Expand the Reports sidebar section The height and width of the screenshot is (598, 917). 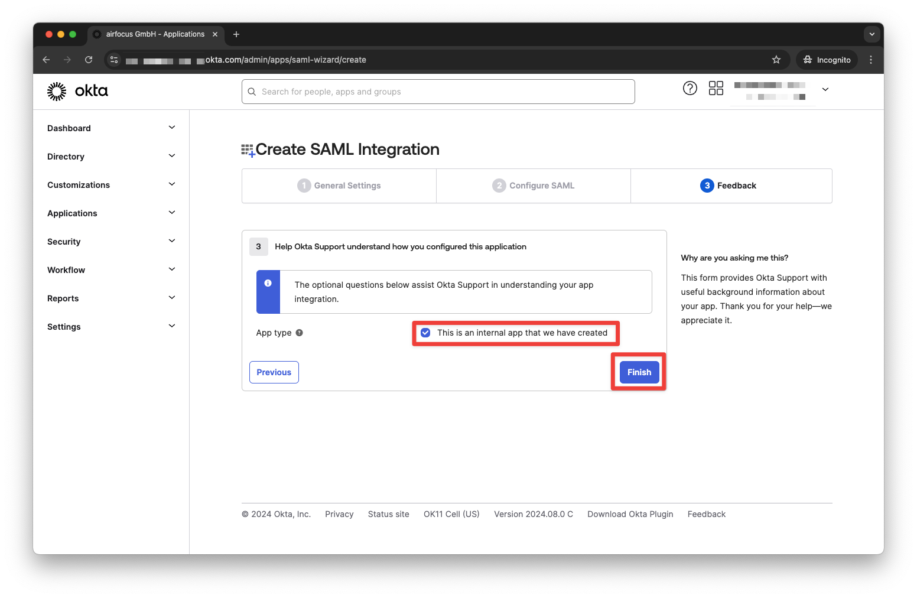point(111,298)
